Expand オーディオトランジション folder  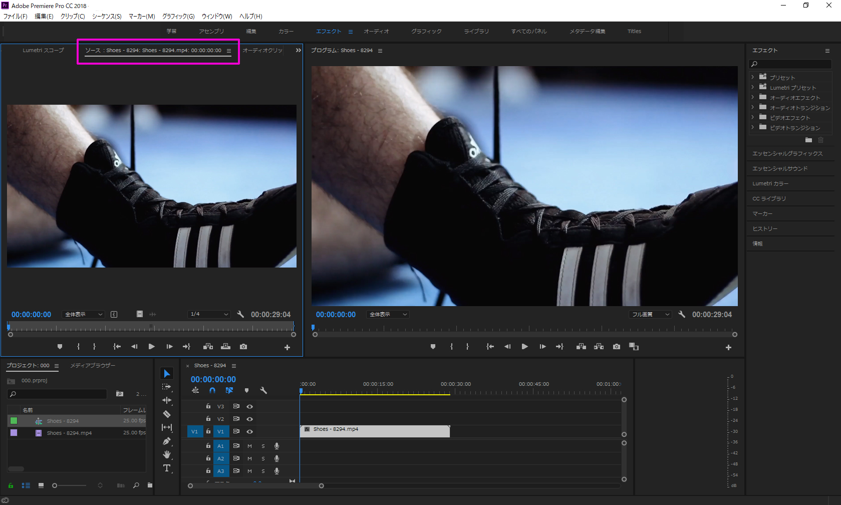coord(752,107)
